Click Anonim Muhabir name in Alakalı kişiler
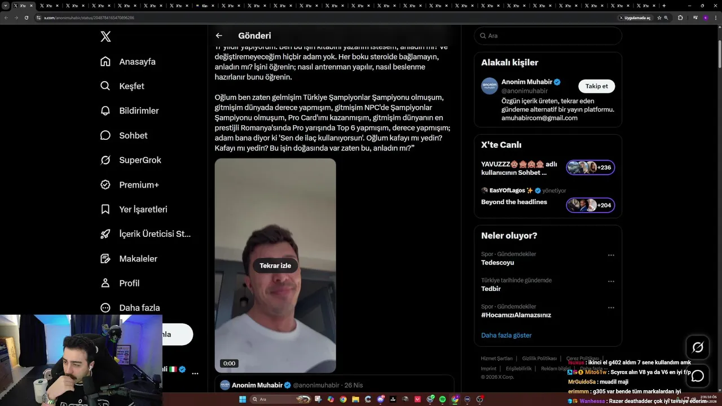The width and height of the screenshot is (722, 406). [x=527, y=82]
